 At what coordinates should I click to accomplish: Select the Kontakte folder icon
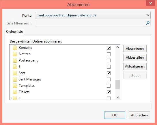pyautogui.click(x=15, y=48)
